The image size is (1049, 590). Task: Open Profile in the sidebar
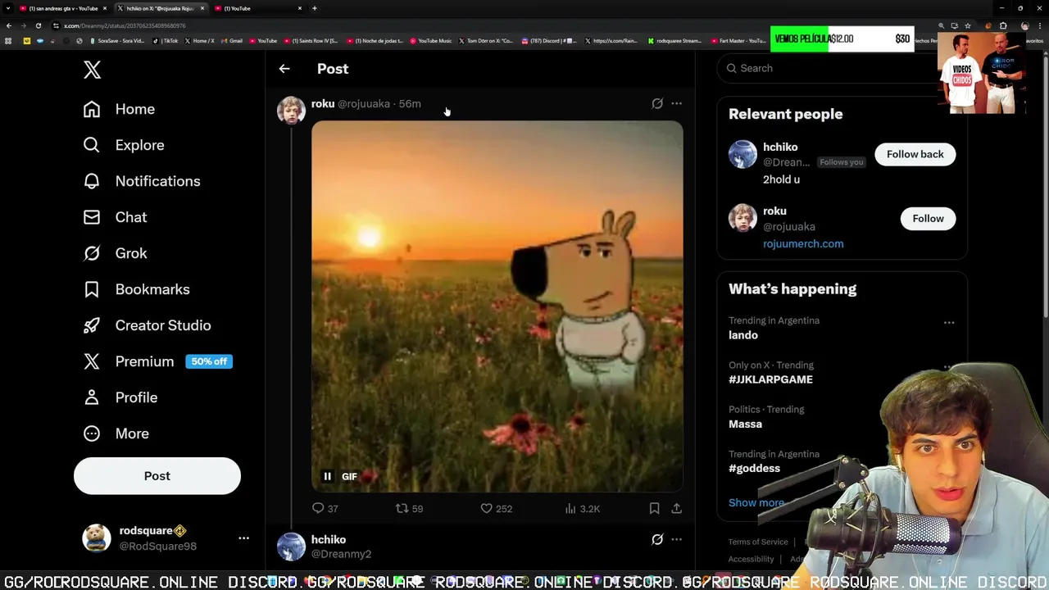click(120, 397)
